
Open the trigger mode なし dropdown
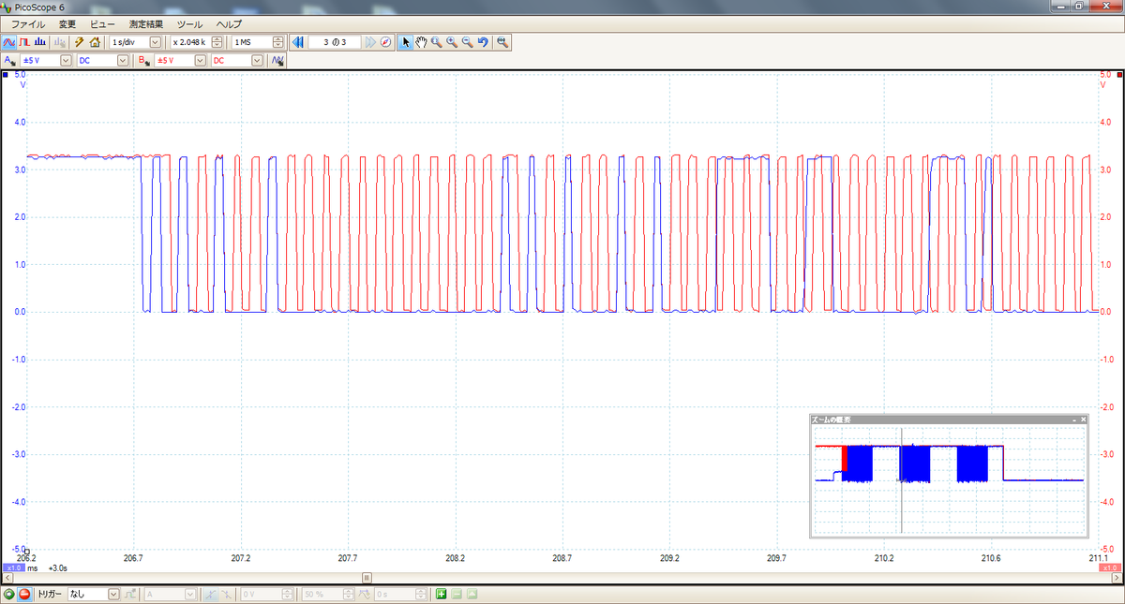coord(114,594)
